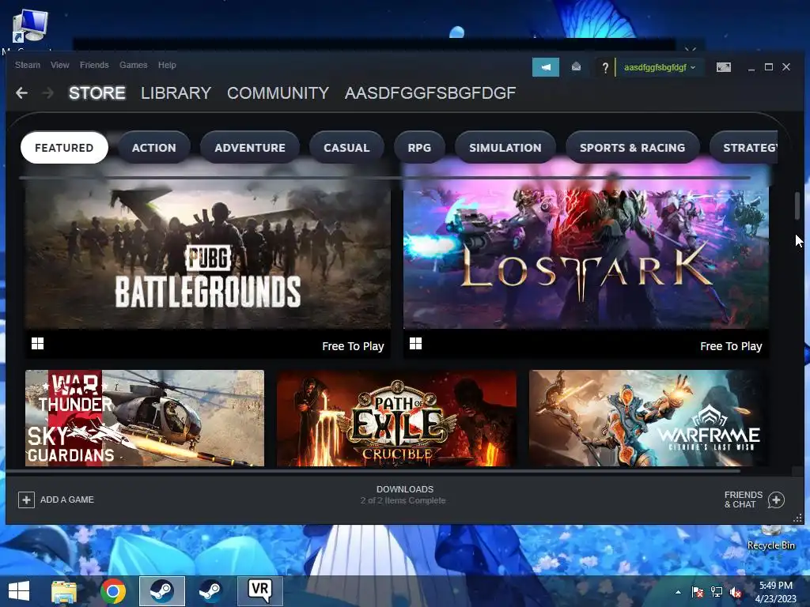Open File Explorer from the taskbar
Viewport: 810px width, 607px height.
coord(64,591)
